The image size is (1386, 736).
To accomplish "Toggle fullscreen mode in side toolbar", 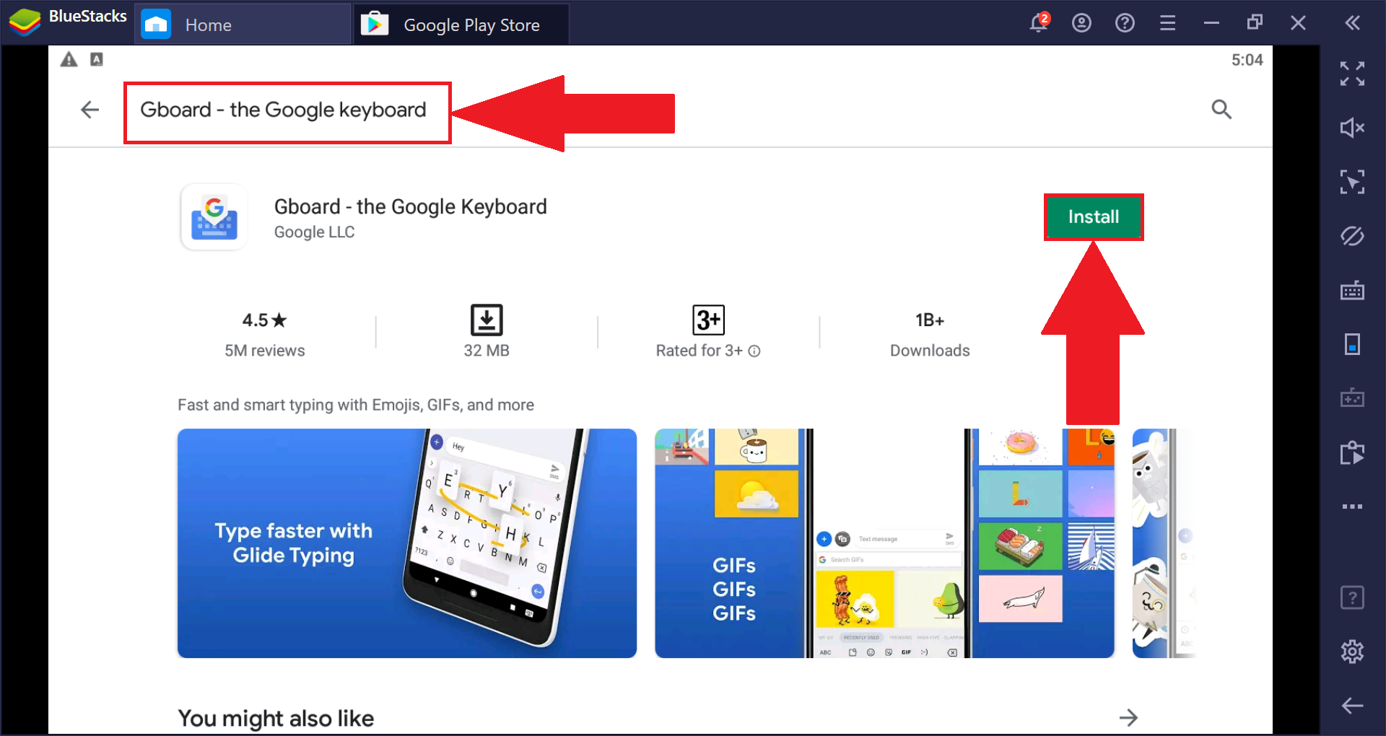I will [1352, 74].
